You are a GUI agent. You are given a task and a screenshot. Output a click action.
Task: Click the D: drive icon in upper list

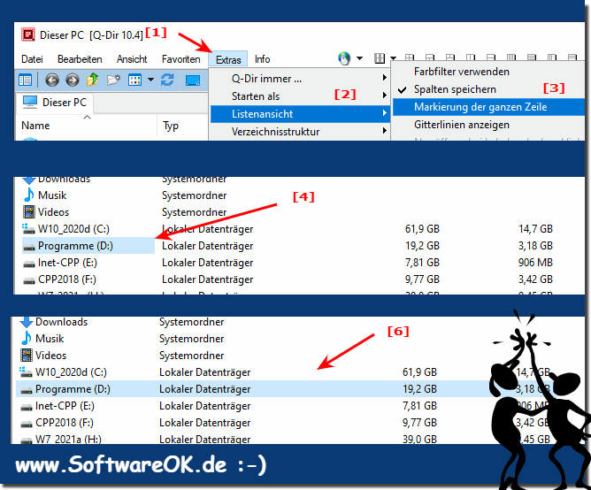coord(29,247)
